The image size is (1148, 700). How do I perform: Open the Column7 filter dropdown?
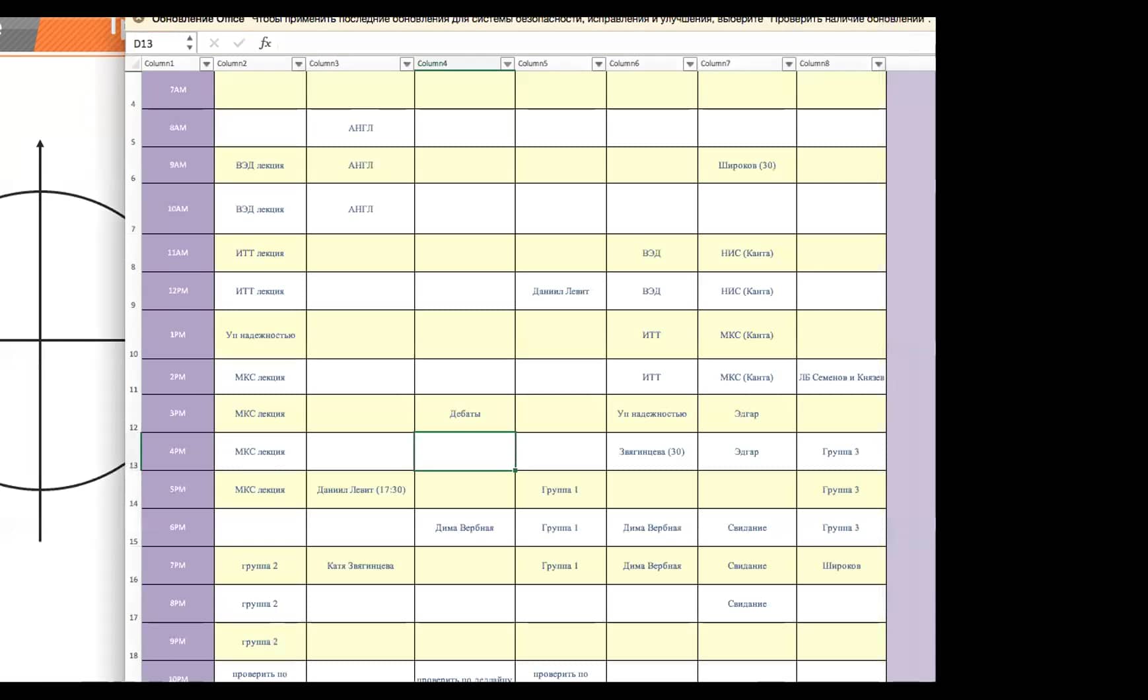788,64
